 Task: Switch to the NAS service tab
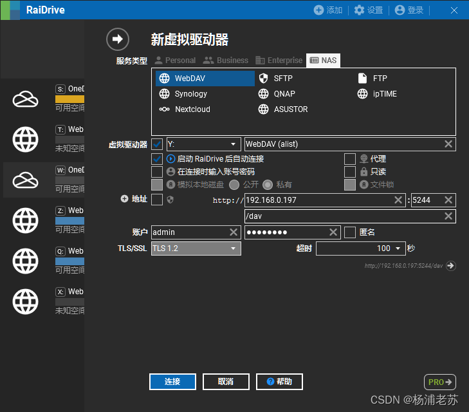point(324,61)
